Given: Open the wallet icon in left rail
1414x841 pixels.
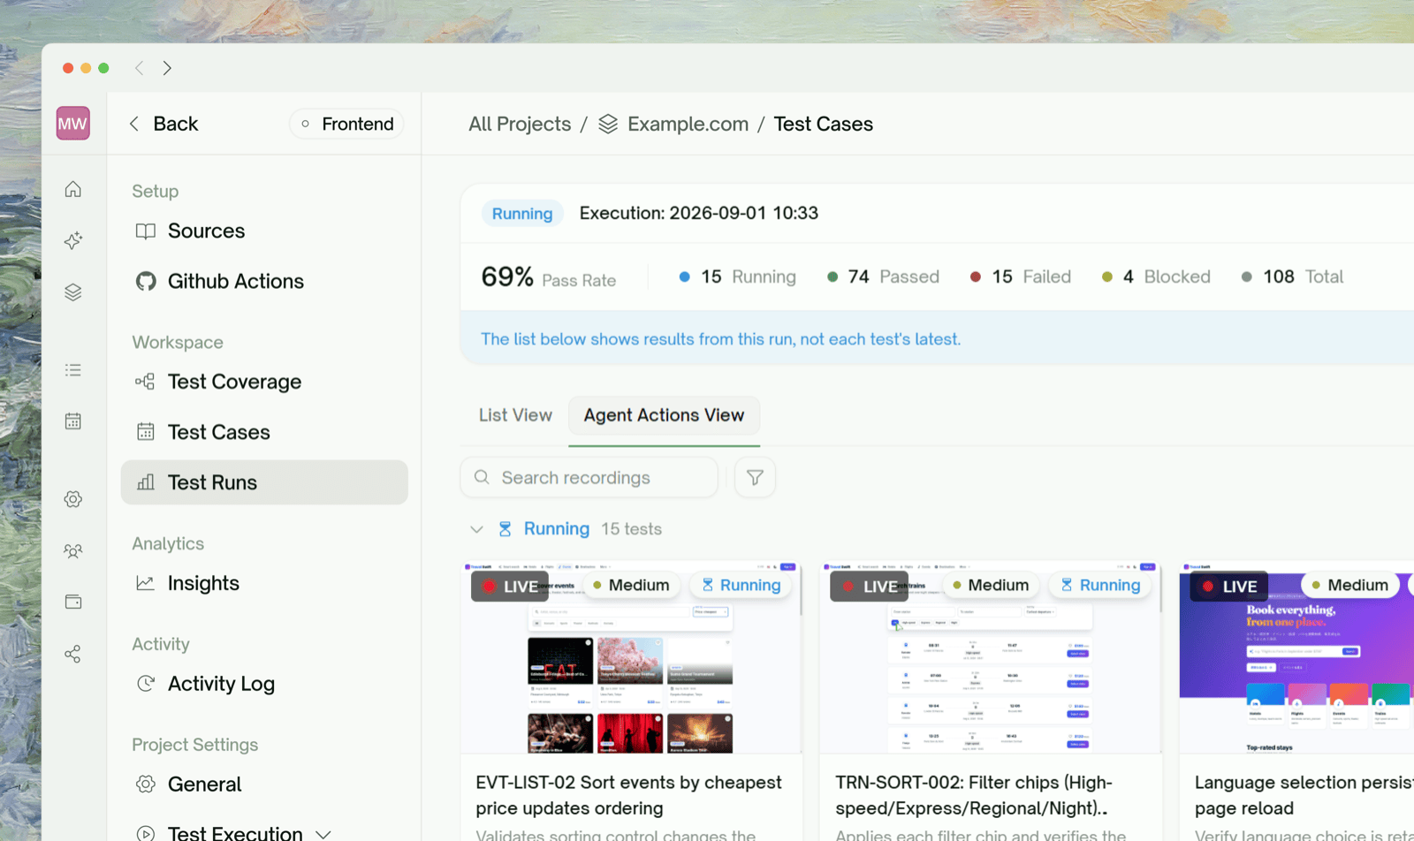Looking at the screenshot, I should click(73, 602).
